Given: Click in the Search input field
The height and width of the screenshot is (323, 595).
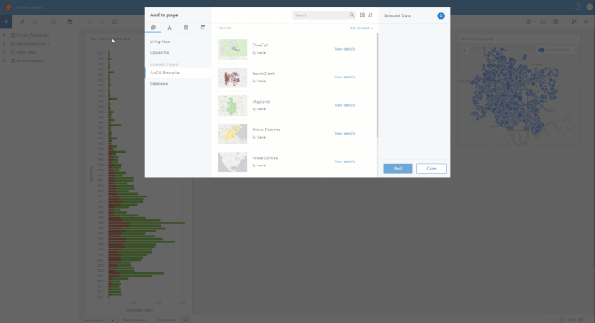Looking at the screenshot, I should pos(320,15).
